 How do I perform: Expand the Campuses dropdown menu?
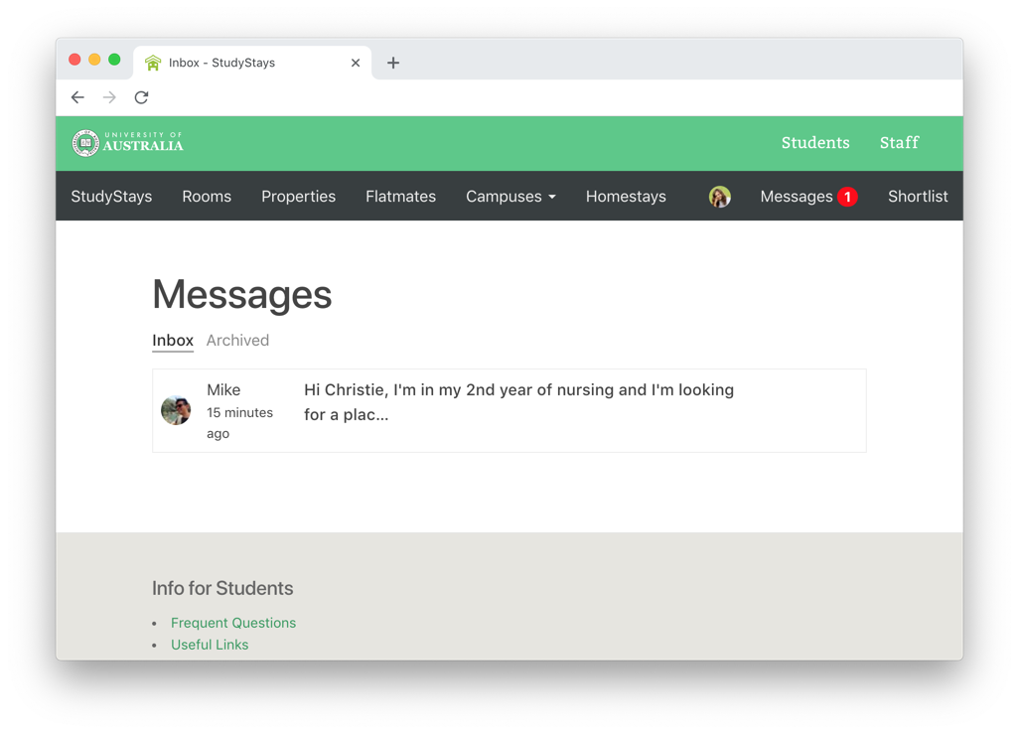(510, 197)
